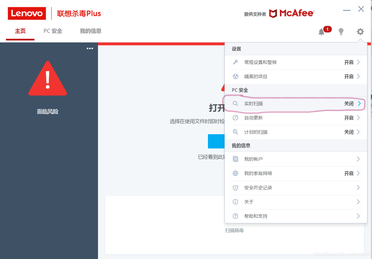This screenshot has height=259, width=372.
Task: Click the McAfee logo
Action: (291, 13)
